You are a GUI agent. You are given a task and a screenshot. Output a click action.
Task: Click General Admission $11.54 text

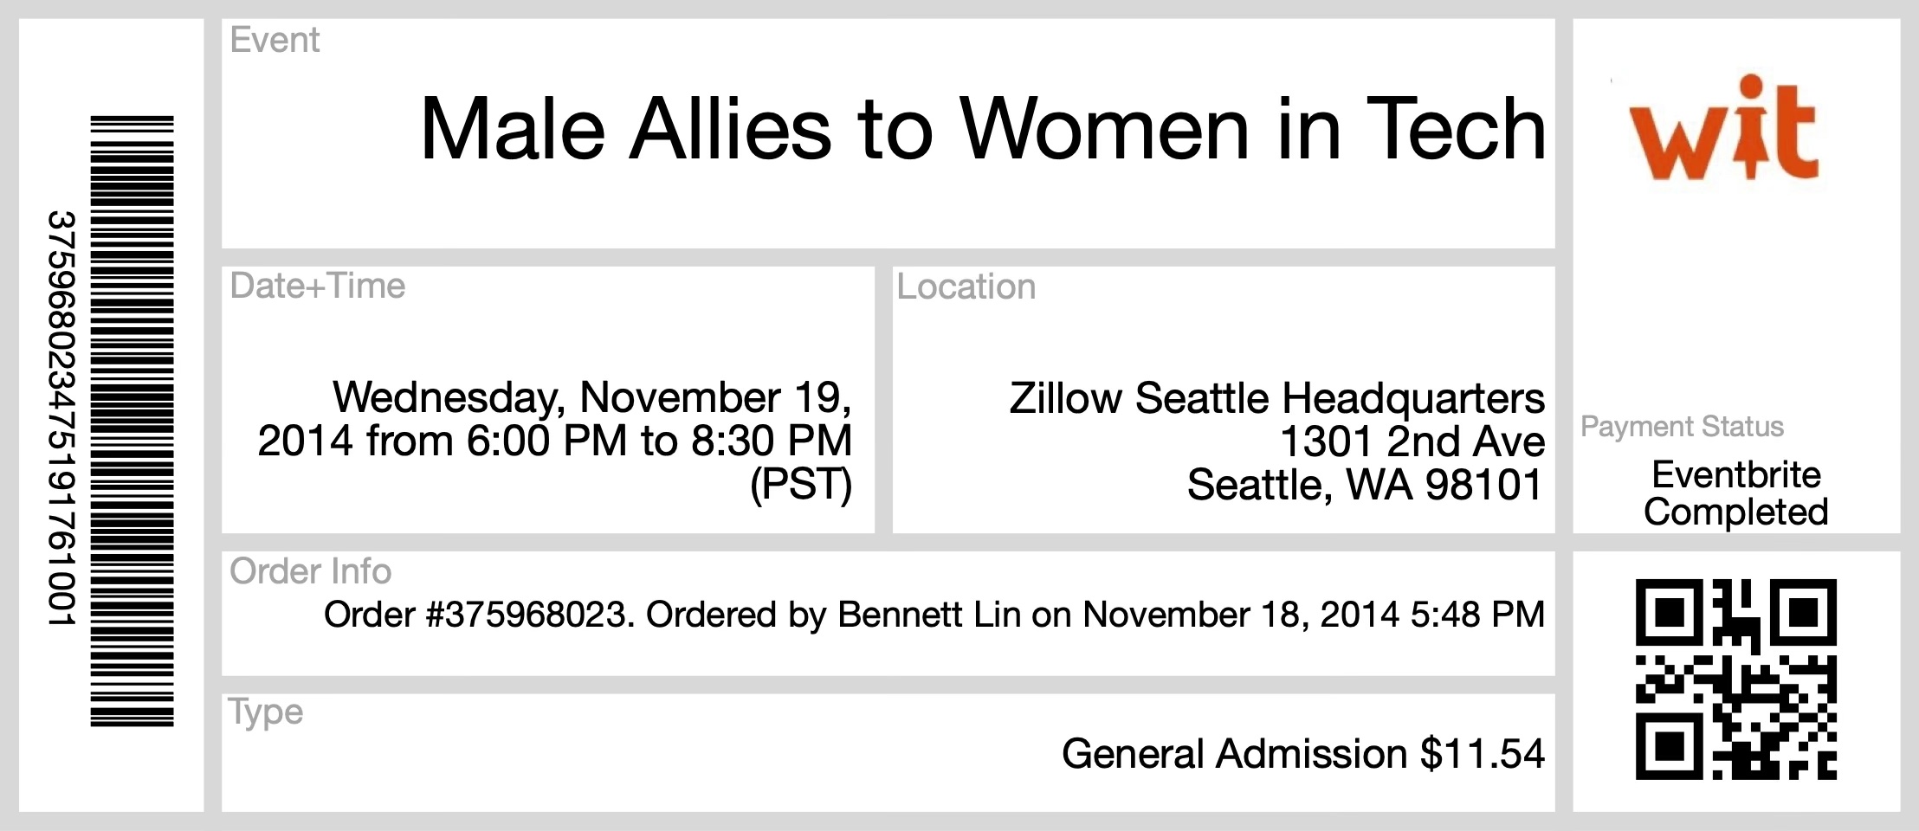click(x=1303, y=753)
